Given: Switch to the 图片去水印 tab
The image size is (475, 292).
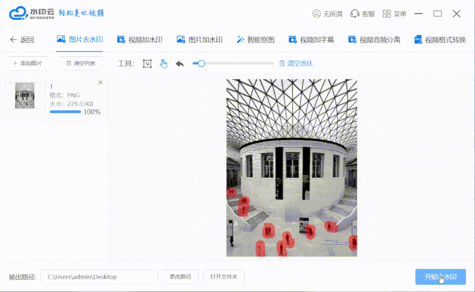Looking at the screenshot, I should click(80, 40).
